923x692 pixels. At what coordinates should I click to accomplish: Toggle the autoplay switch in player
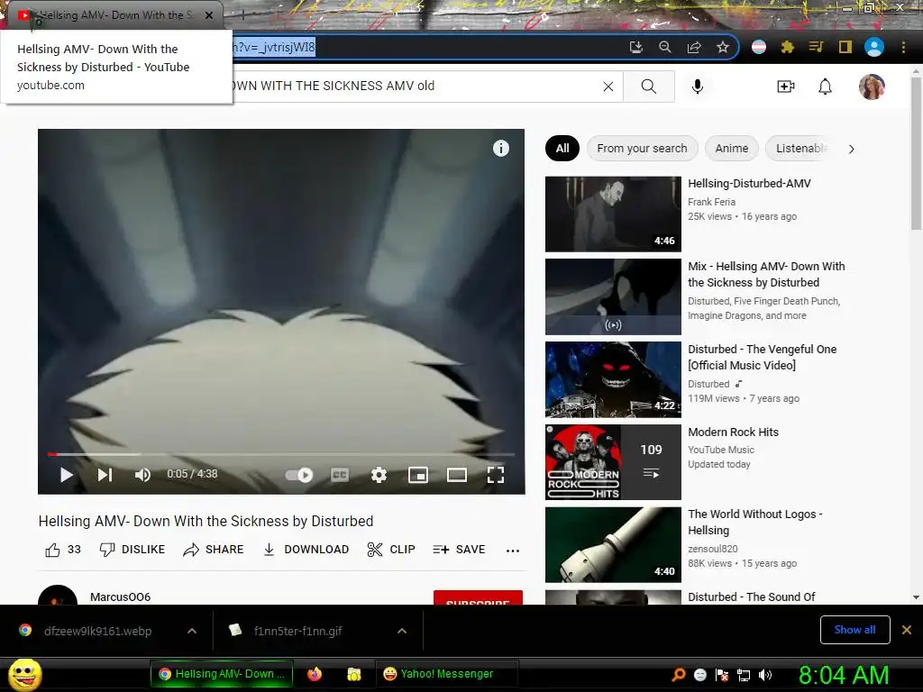(299, 475)
